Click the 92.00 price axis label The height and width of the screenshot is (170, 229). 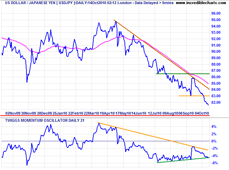click(x=216, y=39)
